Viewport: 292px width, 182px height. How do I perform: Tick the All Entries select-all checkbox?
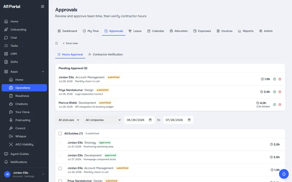(60, 134)
